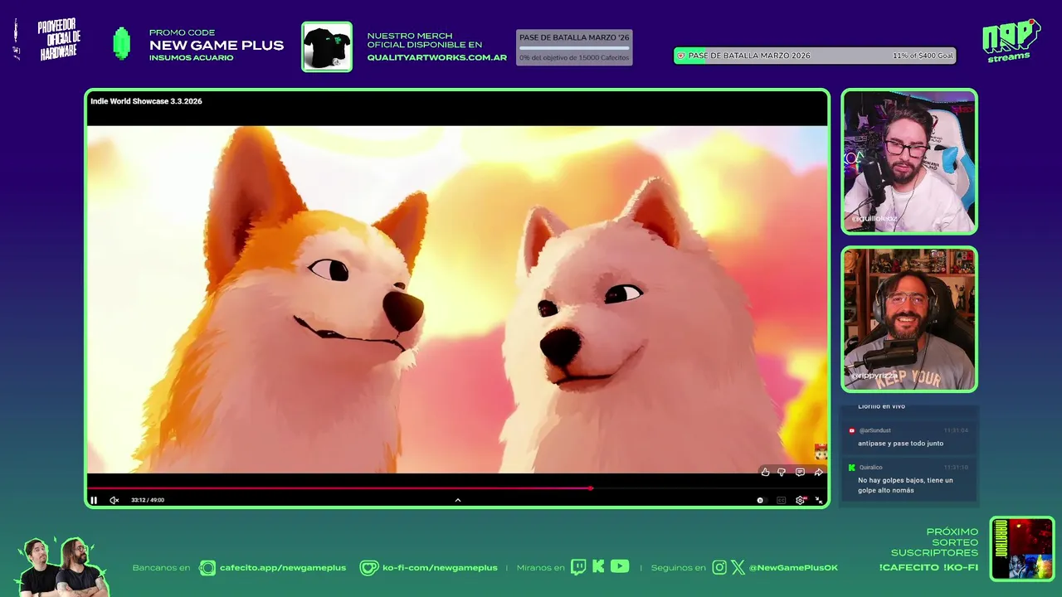Click the green gem New Game Plus icon
Screen dimensions: 1062x597
point(122,44)
